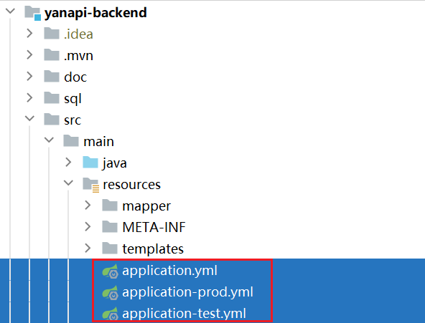The image size is (425, 323).
Task: Click the Spring icon of application.yml
Action: pyautogui.click(x=110, y=271)
